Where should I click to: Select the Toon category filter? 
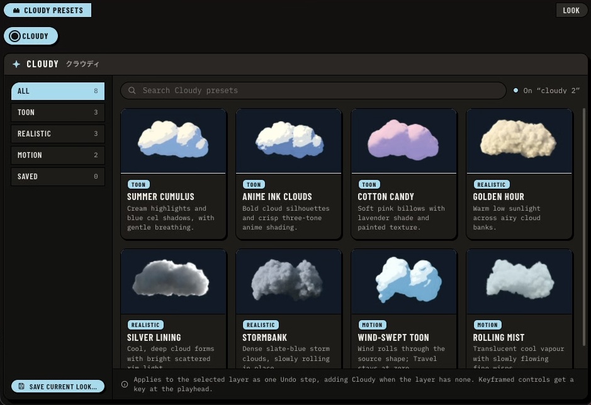58,113
